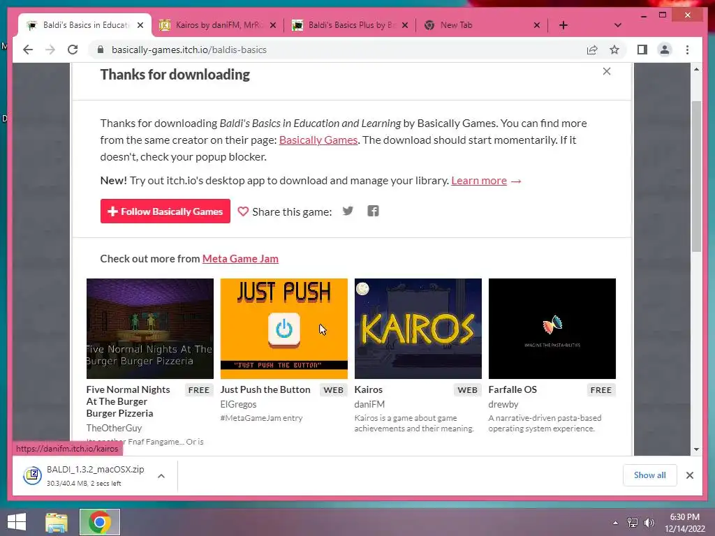Open the Just Push the Button thumbnail
This screenshot has width=715, height=536.
point(284,329)
